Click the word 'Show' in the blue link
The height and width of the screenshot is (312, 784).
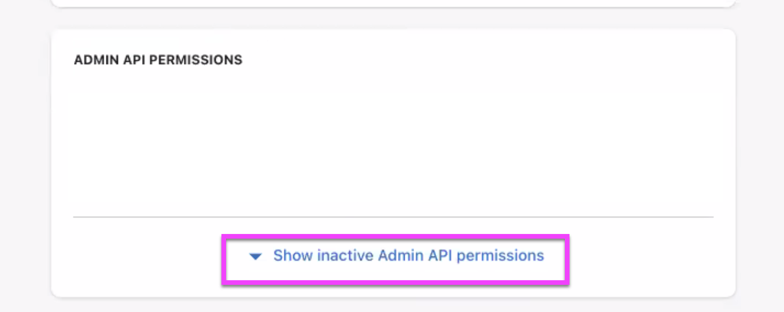tap(293, 256)
